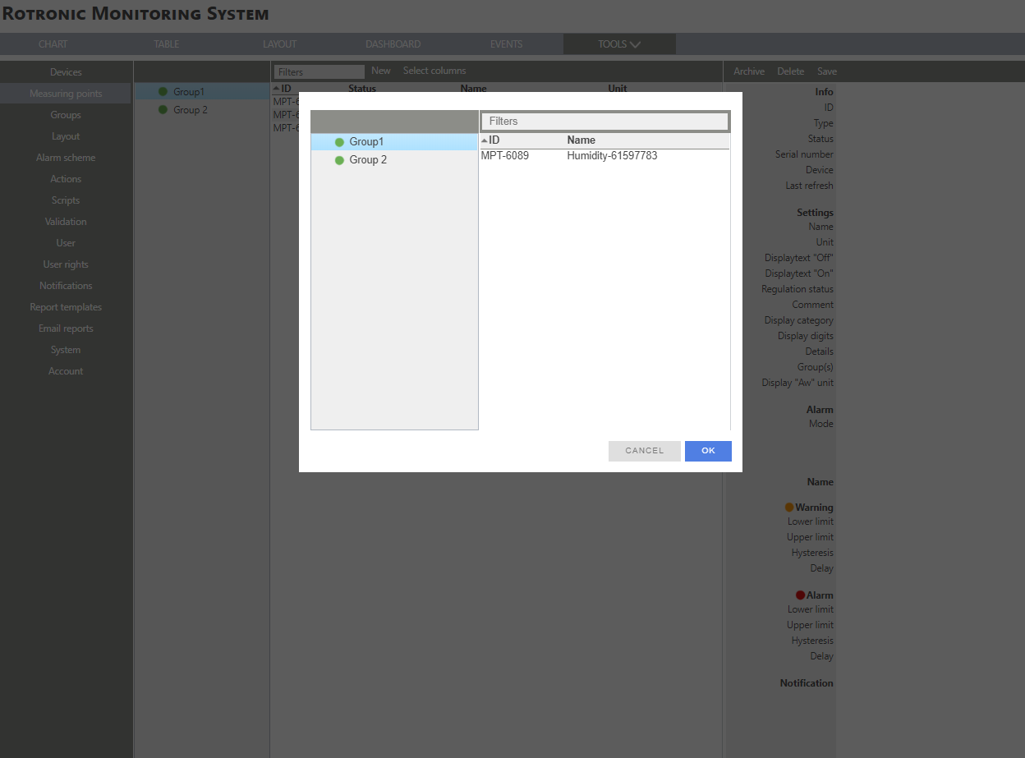Screen dimensions: 1025x758
Task: Open the LAYOUT tab in top bar
Action: pos(279,44)
